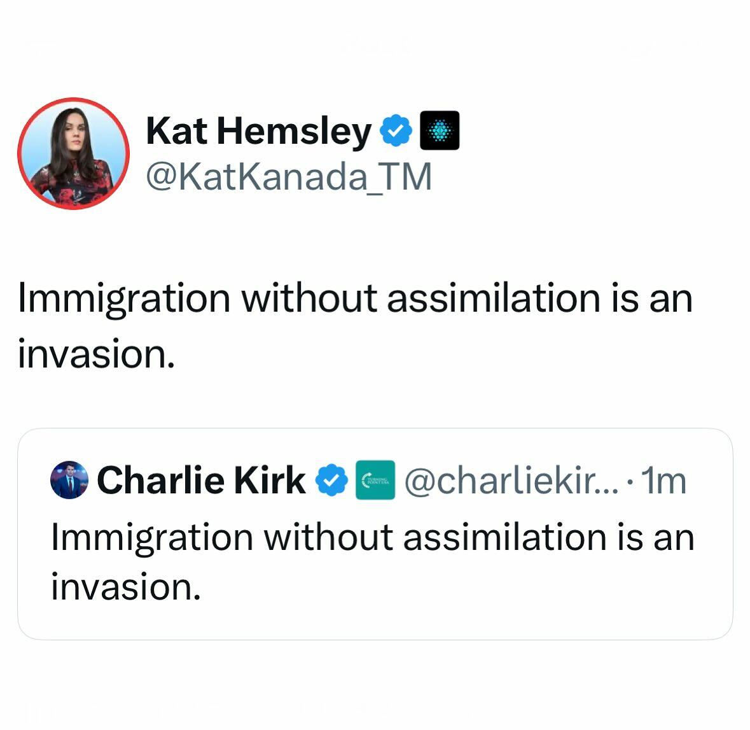Viewport: 750px width, 730px height.
Task: Click the Turning Point USA affiliate badge
Action: pos(375,481)
